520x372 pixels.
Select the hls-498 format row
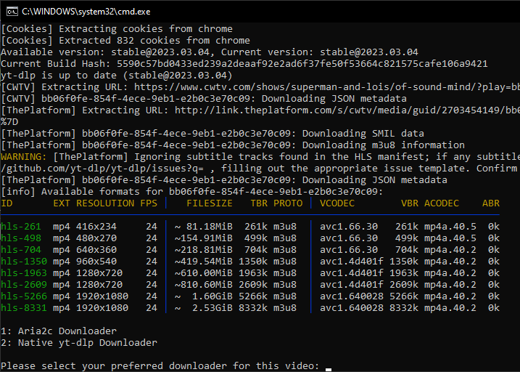pos(250,238)
